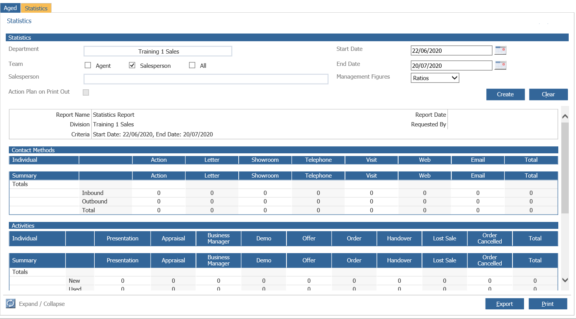Click the report scrollbar down arrow
Image resolution: width=576 pixels, height=319 pixels.
[x=565, y=280]
